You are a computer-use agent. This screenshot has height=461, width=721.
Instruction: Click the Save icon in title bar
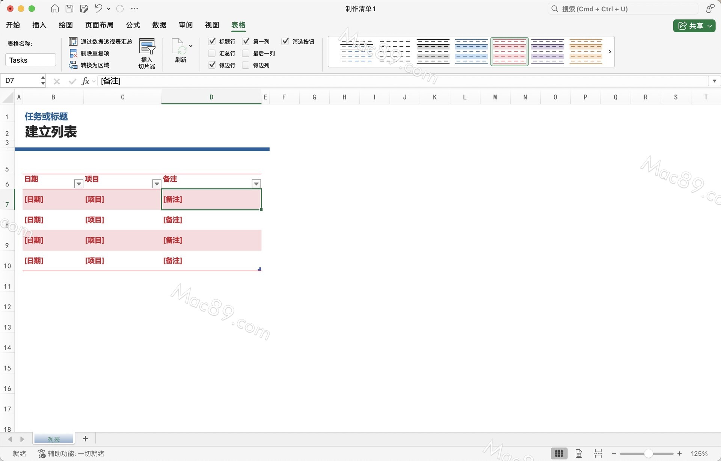(69, 9)
